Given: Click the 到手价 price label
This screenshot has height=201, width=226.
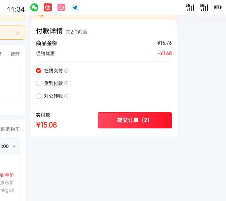Looking at the screenshot, I should 7,175.
